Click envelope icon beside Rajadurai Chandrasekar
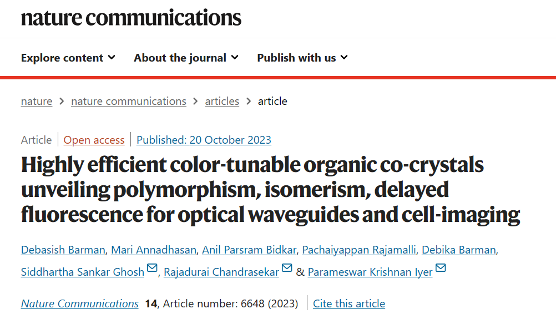 287,267
